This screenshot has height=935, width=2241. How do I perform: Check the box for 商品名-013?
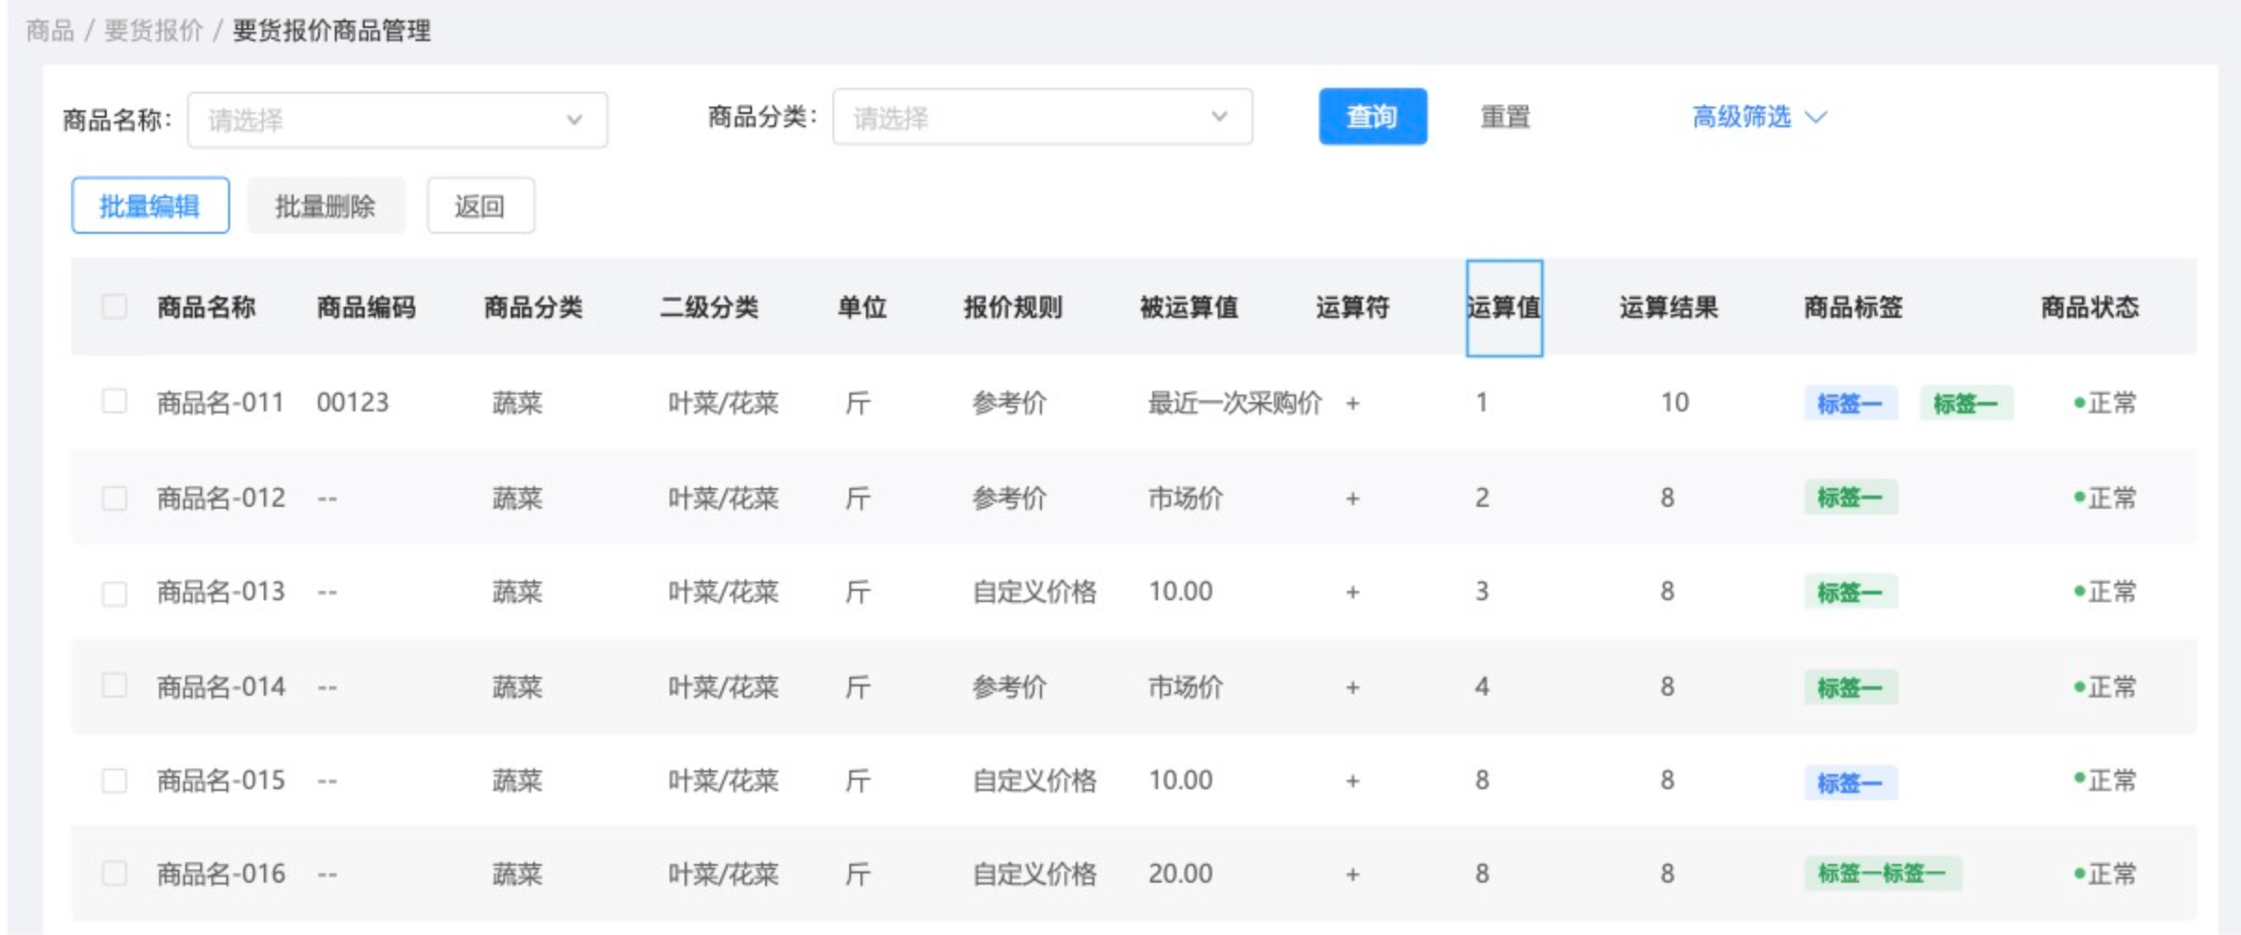point(114,593)
